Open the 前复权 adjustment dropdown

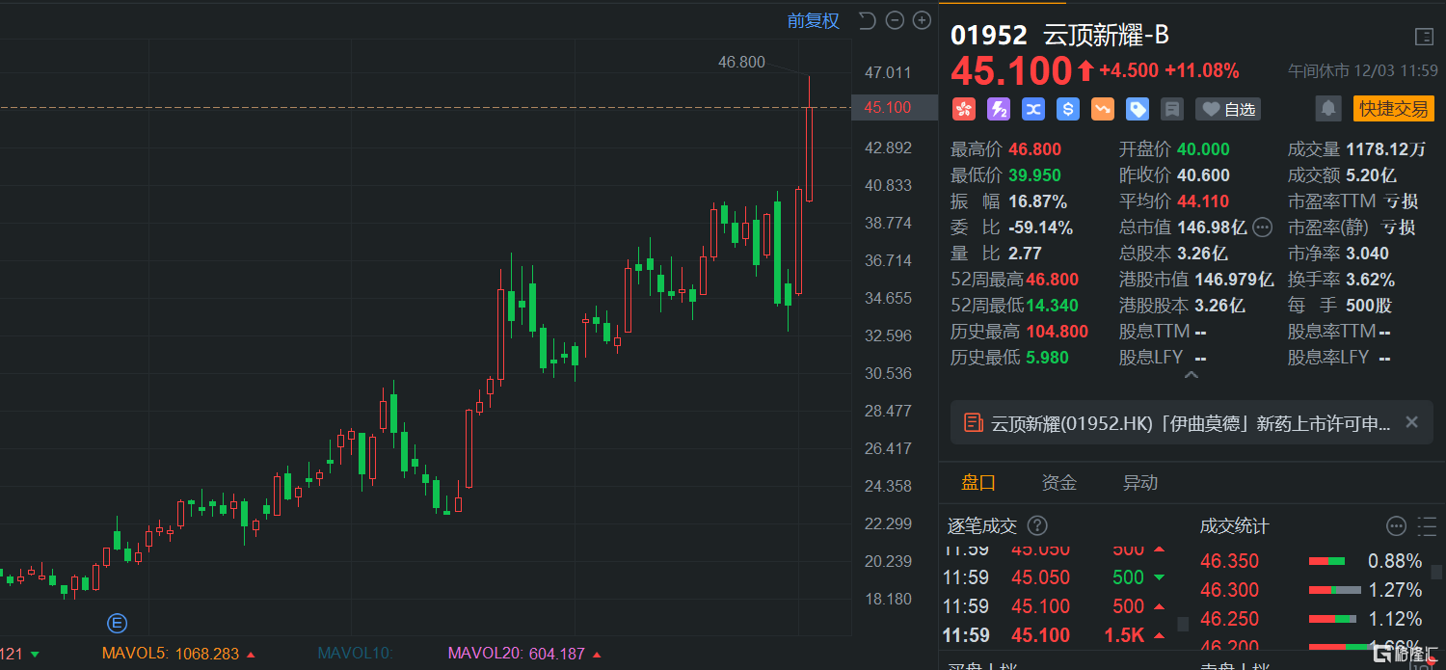click(x=814, y=20)
